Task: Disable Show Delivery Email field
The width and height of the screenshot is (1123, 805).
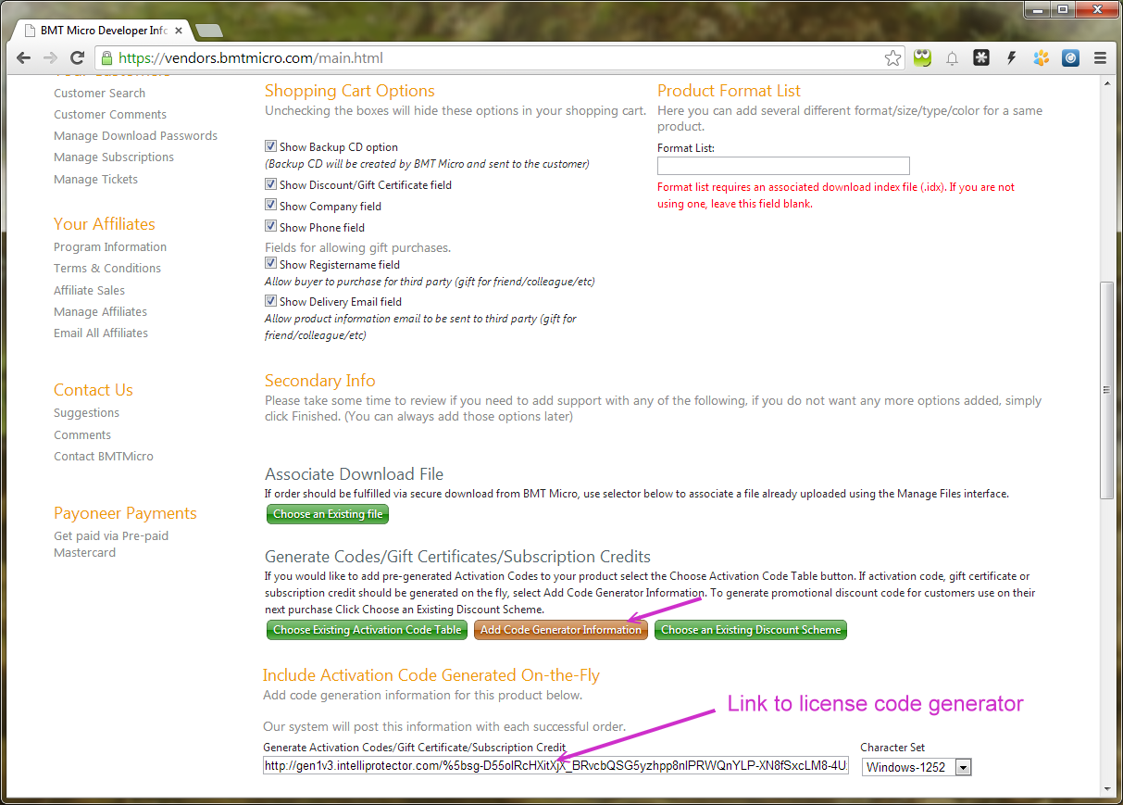Action: pyautogui.click(x=271, y=301)
